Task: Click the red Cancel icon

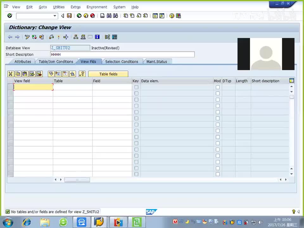Action: (92, 16)
